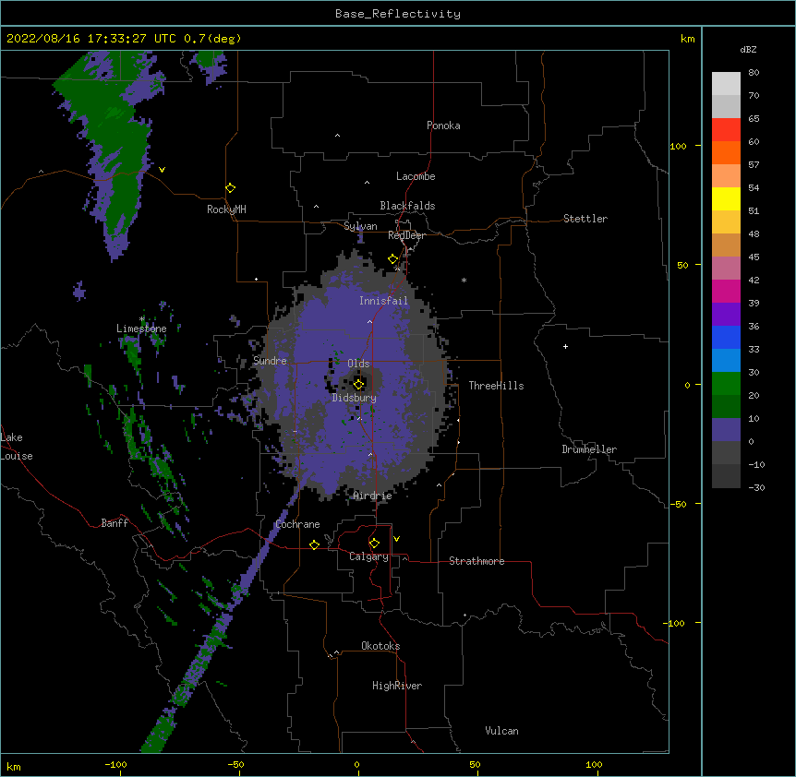This screenshot has width=796, height=777.
Task: Click the Airdrie city label
Action: pos(373,496)
